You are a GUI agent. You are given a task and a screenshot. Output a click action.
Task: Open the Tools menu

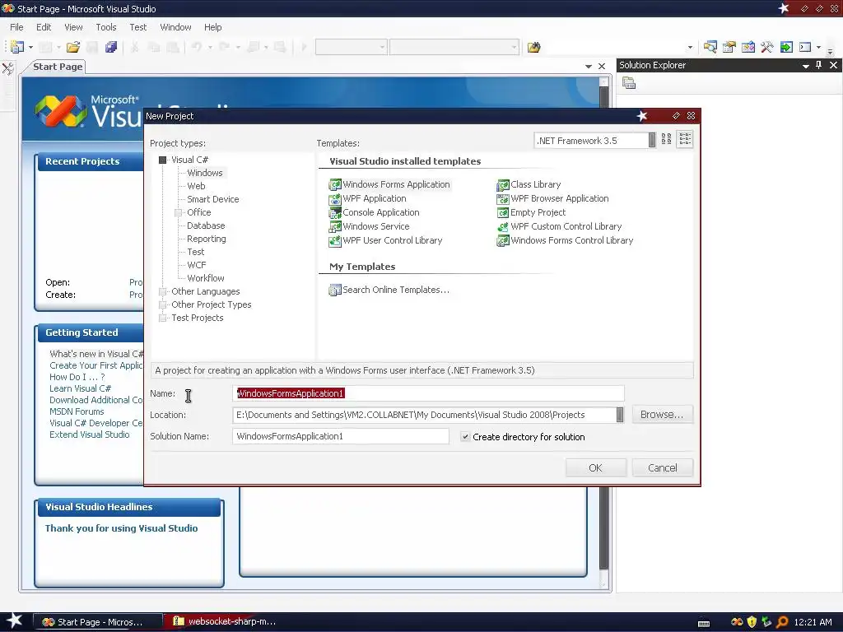click(106, 27)
